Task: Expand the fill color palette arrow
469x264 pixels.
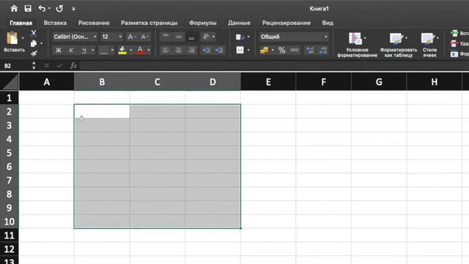Action: 130,50
